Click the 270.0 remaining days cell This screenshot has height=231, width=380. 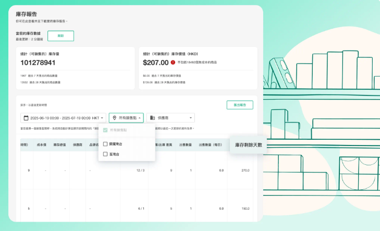point(246,171)
